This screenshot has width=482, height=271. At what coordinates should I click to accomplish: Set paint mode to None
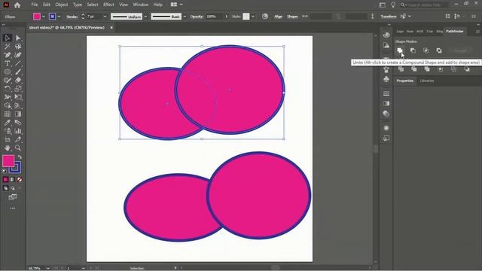20,179
